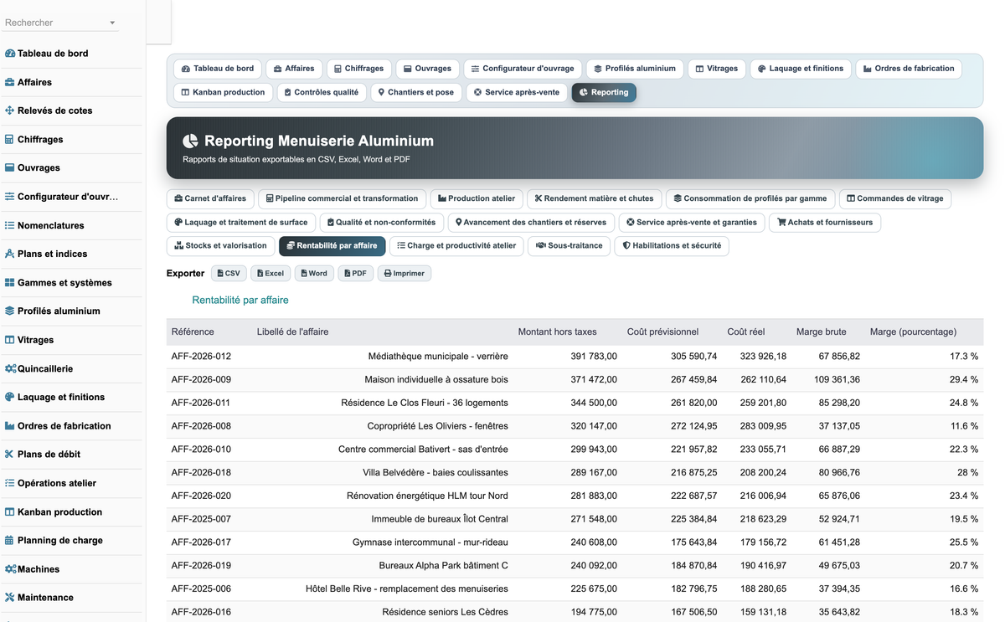Export the report as PDF
Image resolution: width=1005 pixels, height=622 pixels.
coord(355,273)
